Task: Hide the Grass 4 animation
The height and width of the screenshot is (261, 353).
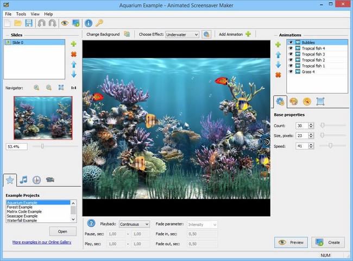Action: pos(291,72)
